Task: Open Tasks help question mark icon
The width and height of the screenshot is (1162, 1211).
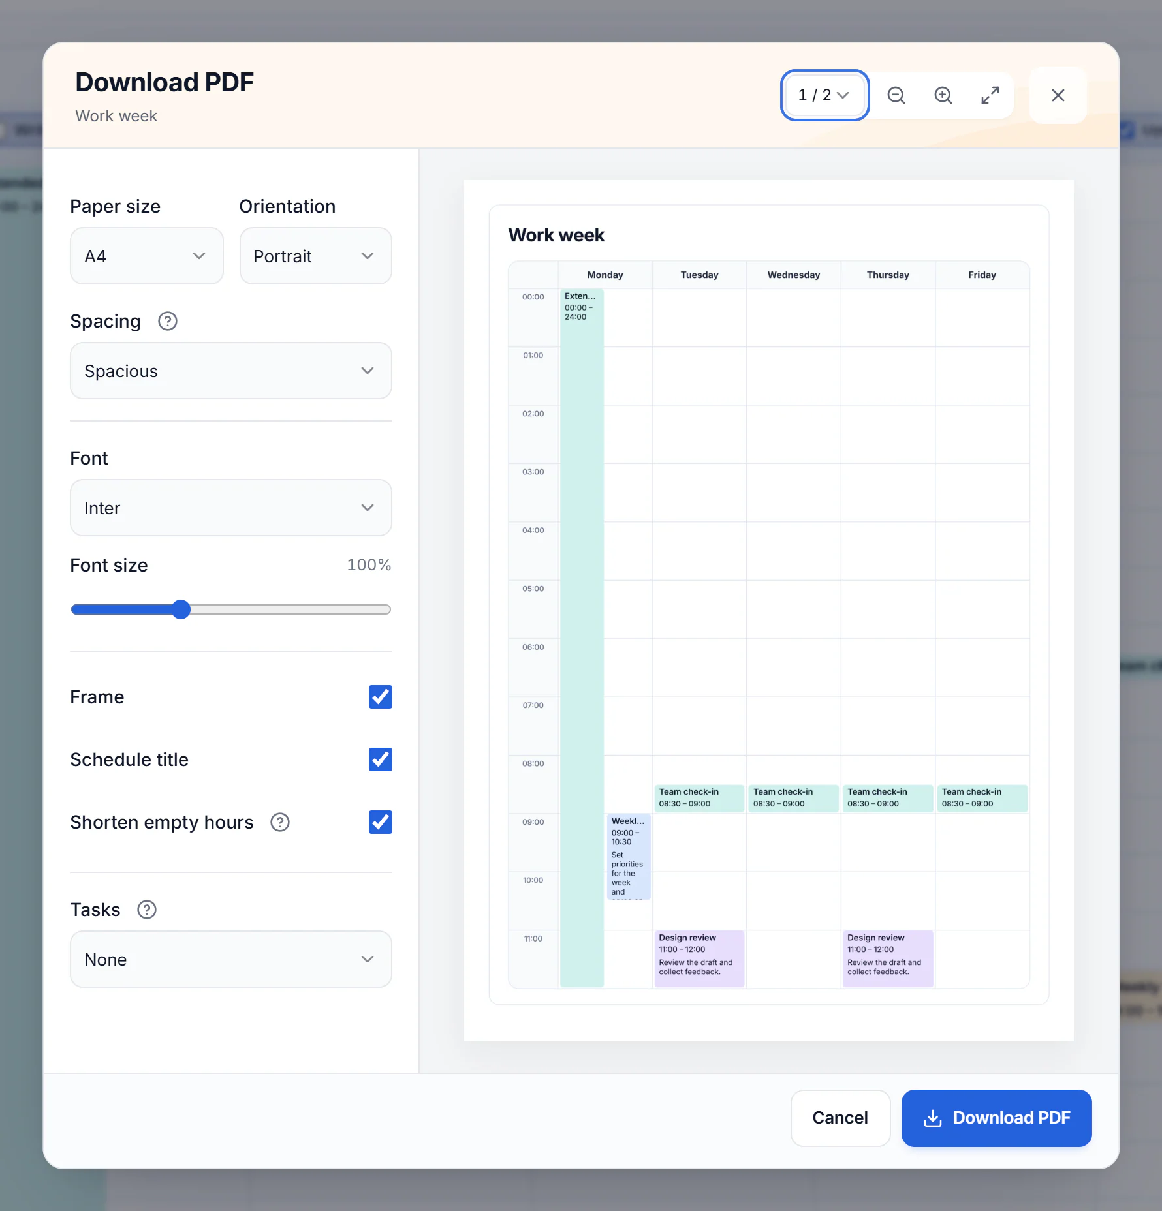Action: pyautogui.click(x=147, y=910)
